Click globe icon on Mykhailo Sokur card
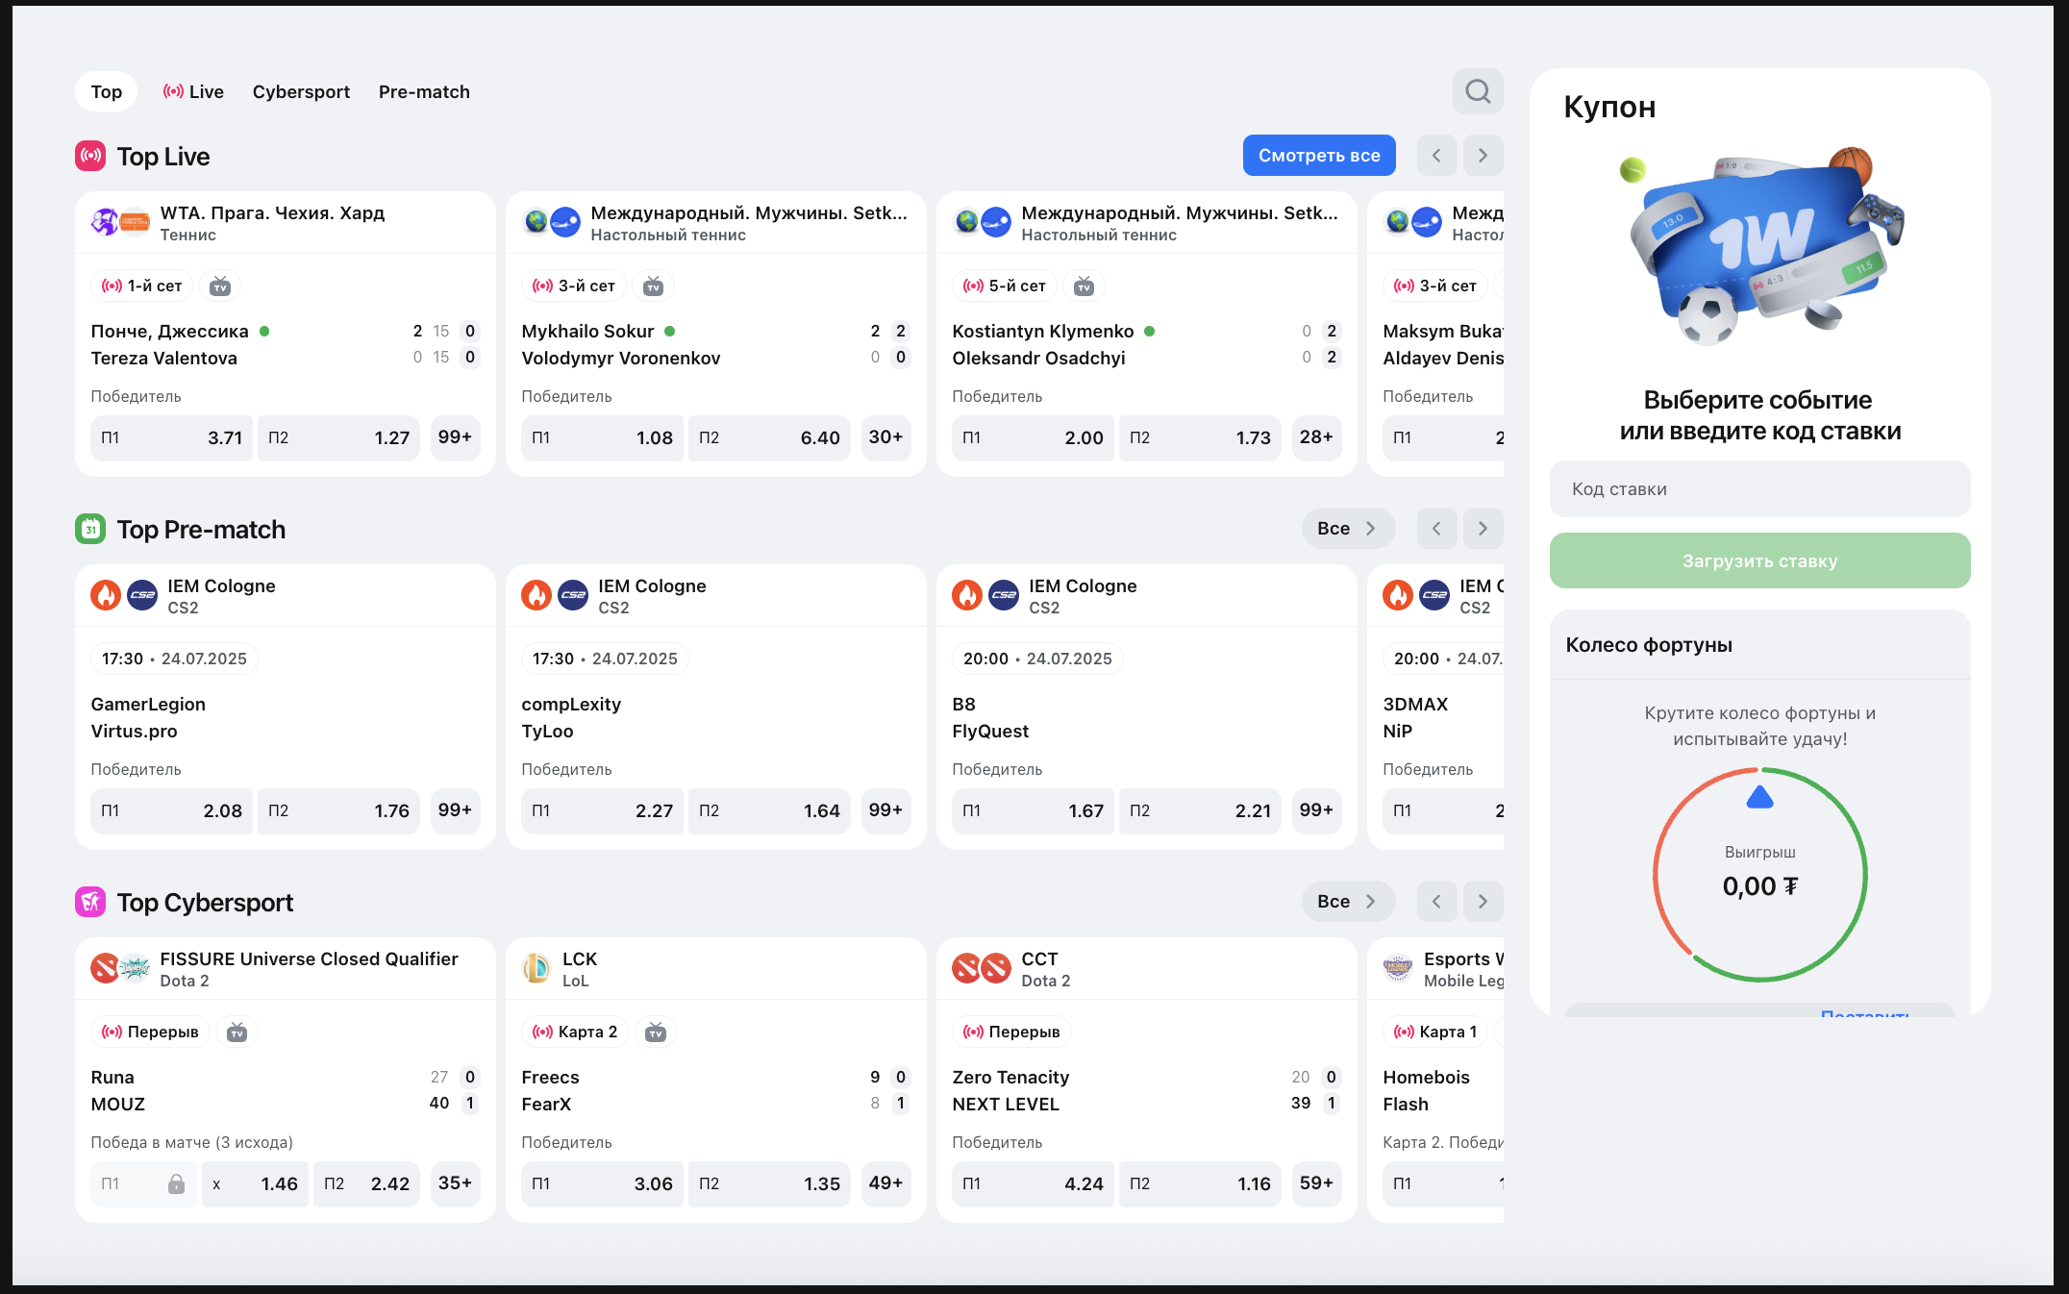The width and height of the screenshot is (2069, 1294). [x=536, y=222]
